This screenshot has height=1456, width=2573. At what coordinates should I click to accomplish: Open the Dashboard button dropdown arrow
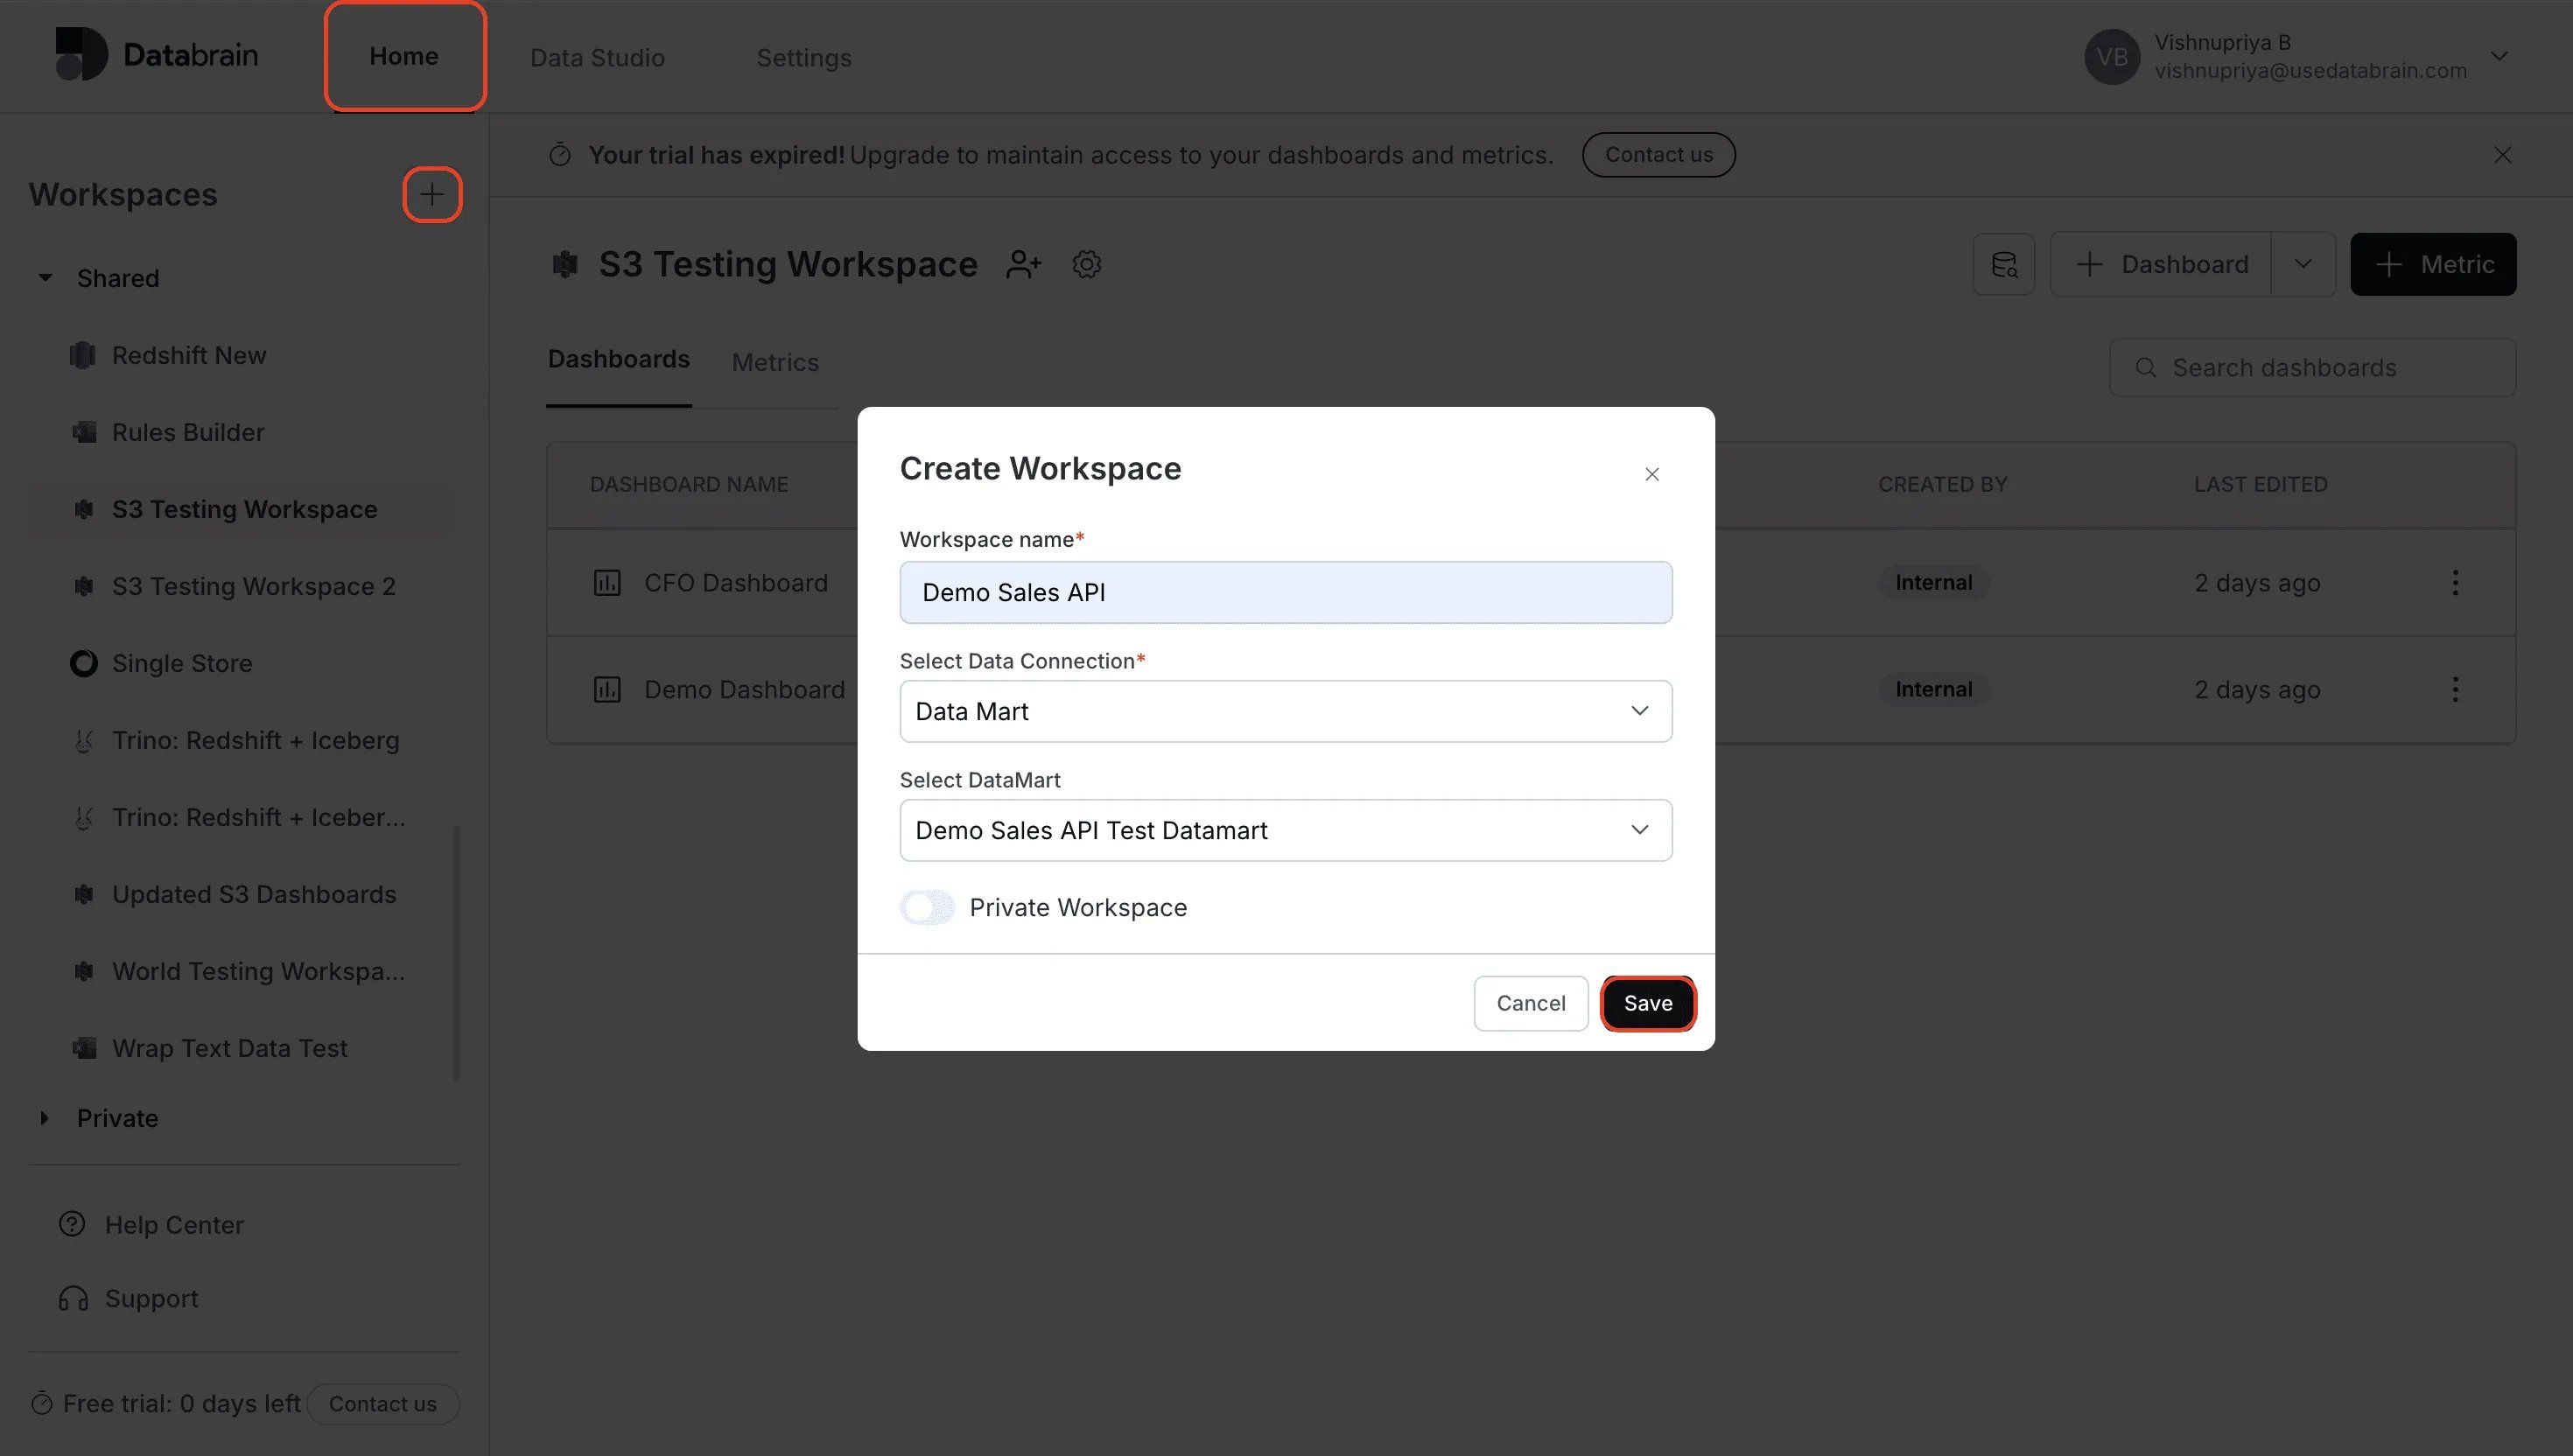(x=2303, y=264)
